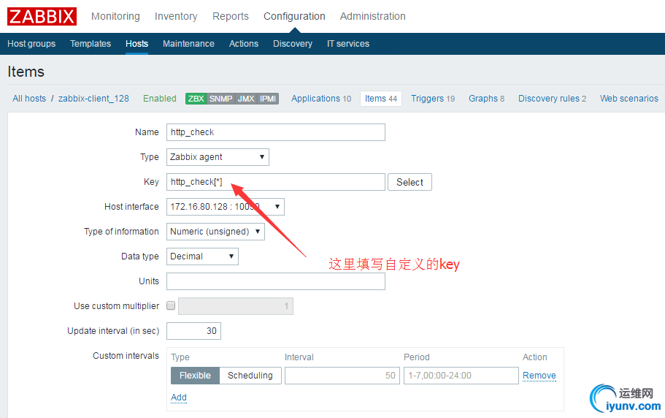Select the Flexible interval type
The width and height of the screenshot is (665, 418).
tap(195, 376)
